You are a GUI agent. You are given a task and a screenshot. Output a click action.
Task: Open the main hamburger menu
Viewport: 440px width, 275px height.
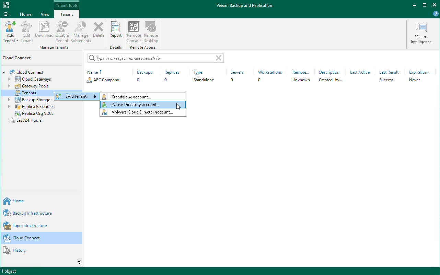coord(7,14)
